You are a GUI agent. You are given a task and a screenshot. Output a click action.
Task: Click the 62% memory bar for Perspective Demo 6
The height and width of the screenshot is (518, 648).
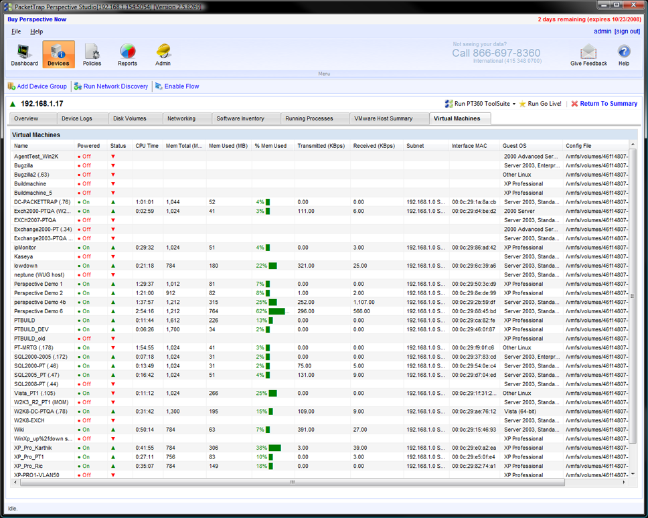pyautogui.click(x=276, y=311)
